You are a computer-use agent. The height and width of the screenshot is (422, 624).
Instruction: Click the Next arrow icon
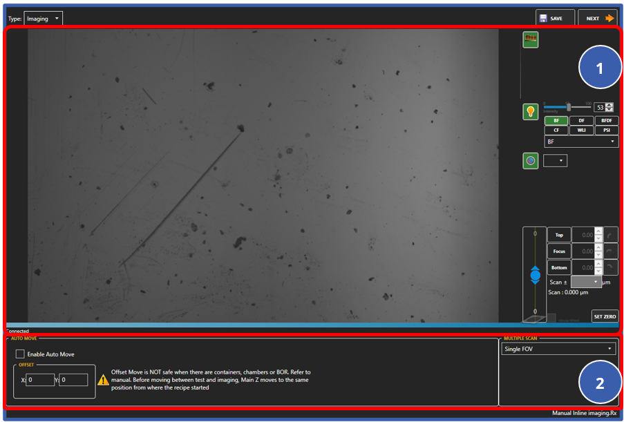pyautogui.click(x=609, y=17)
